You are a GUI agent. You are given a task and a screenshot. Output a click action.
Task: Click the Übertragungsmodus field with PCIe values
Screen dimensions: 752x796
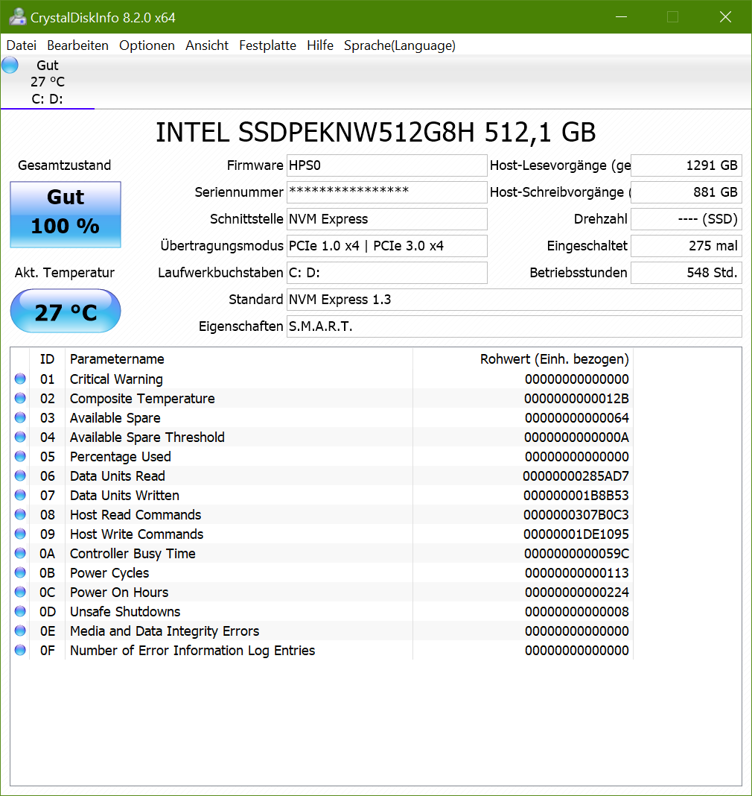pyautogui.click(x=387, y=246)
